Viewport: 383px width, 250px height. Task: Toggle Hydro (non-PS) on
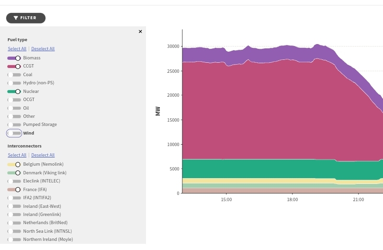pos(14,83)
